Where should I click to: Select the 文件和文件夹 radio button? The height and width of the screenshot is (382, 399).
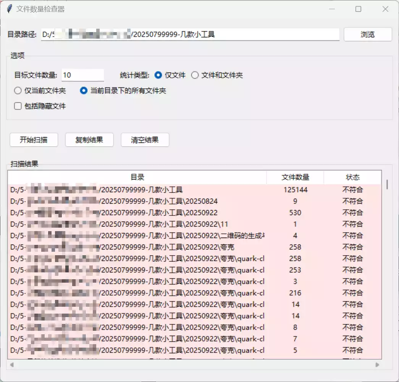point(195,75)
